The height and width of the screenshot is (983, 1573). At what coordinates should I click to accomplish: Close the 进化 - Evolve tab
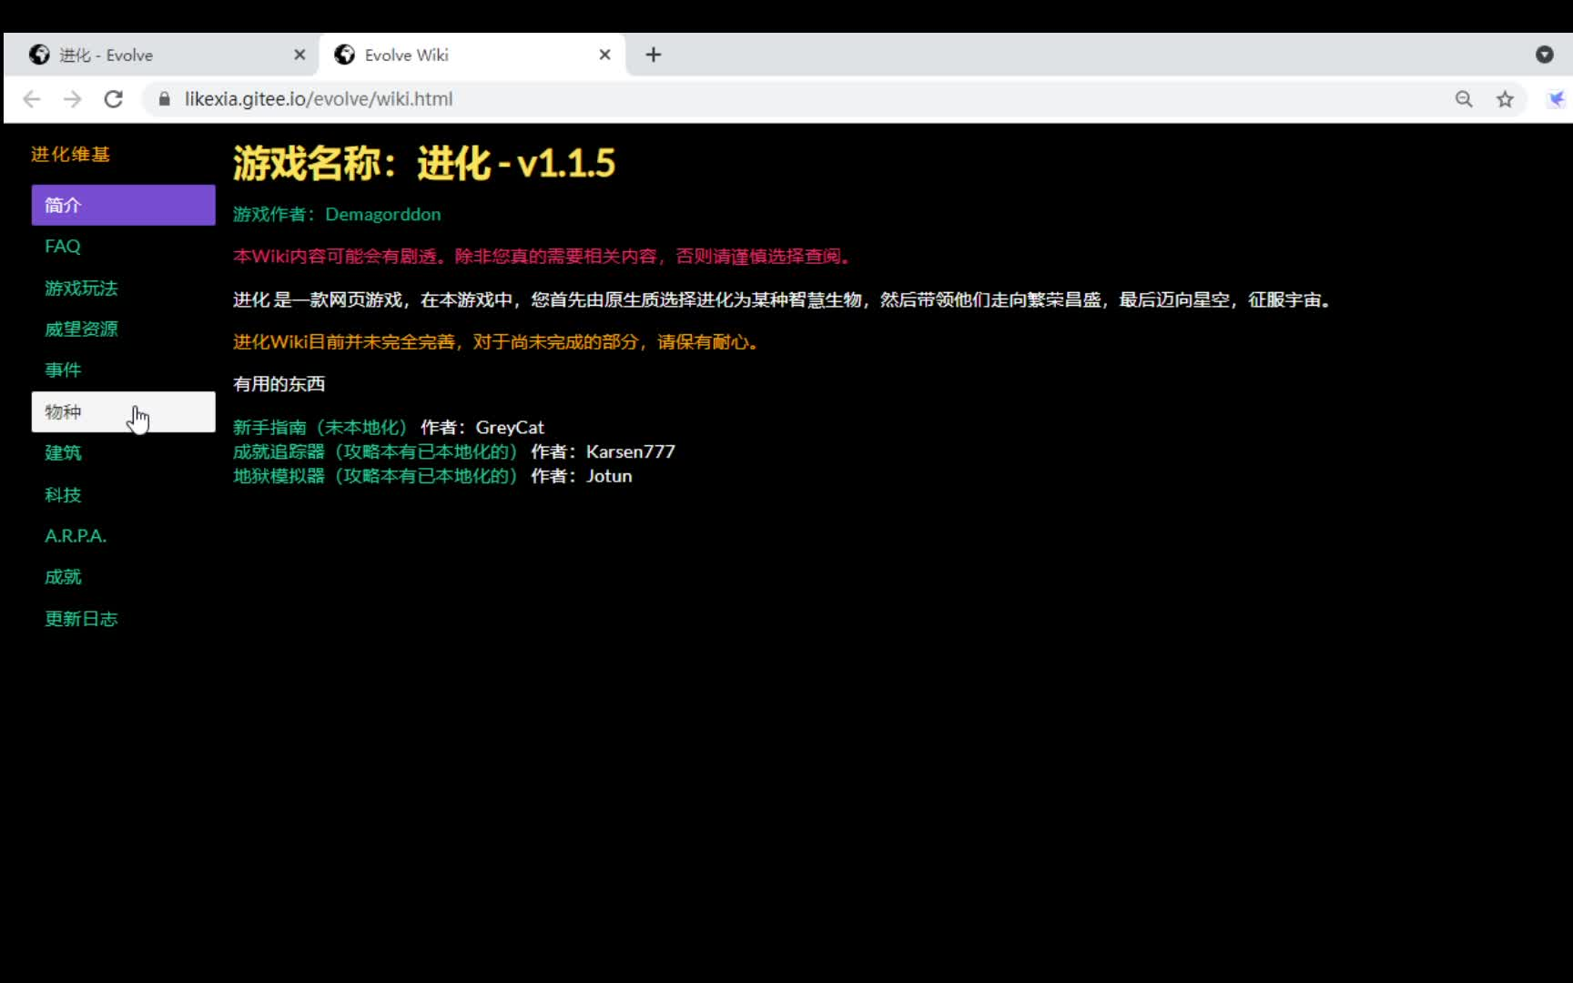(299, 55)
